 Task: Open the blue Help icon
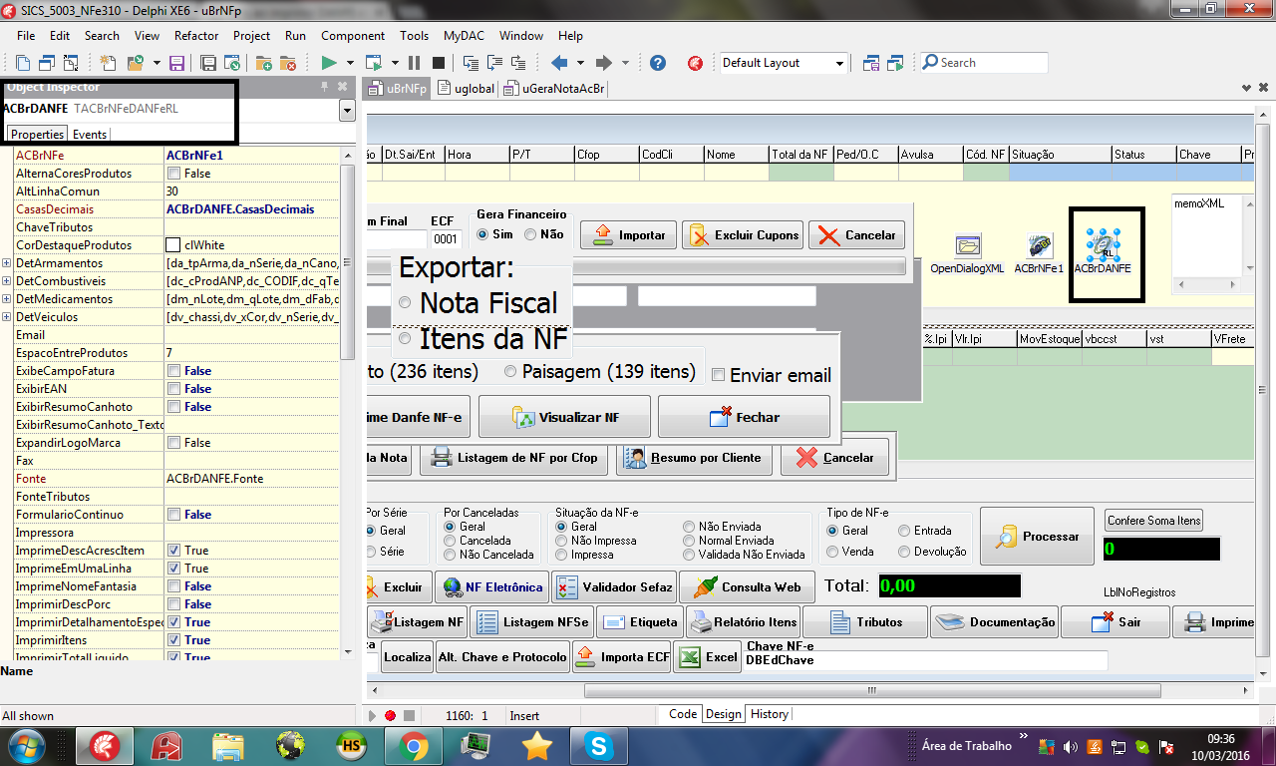point(657,63)
